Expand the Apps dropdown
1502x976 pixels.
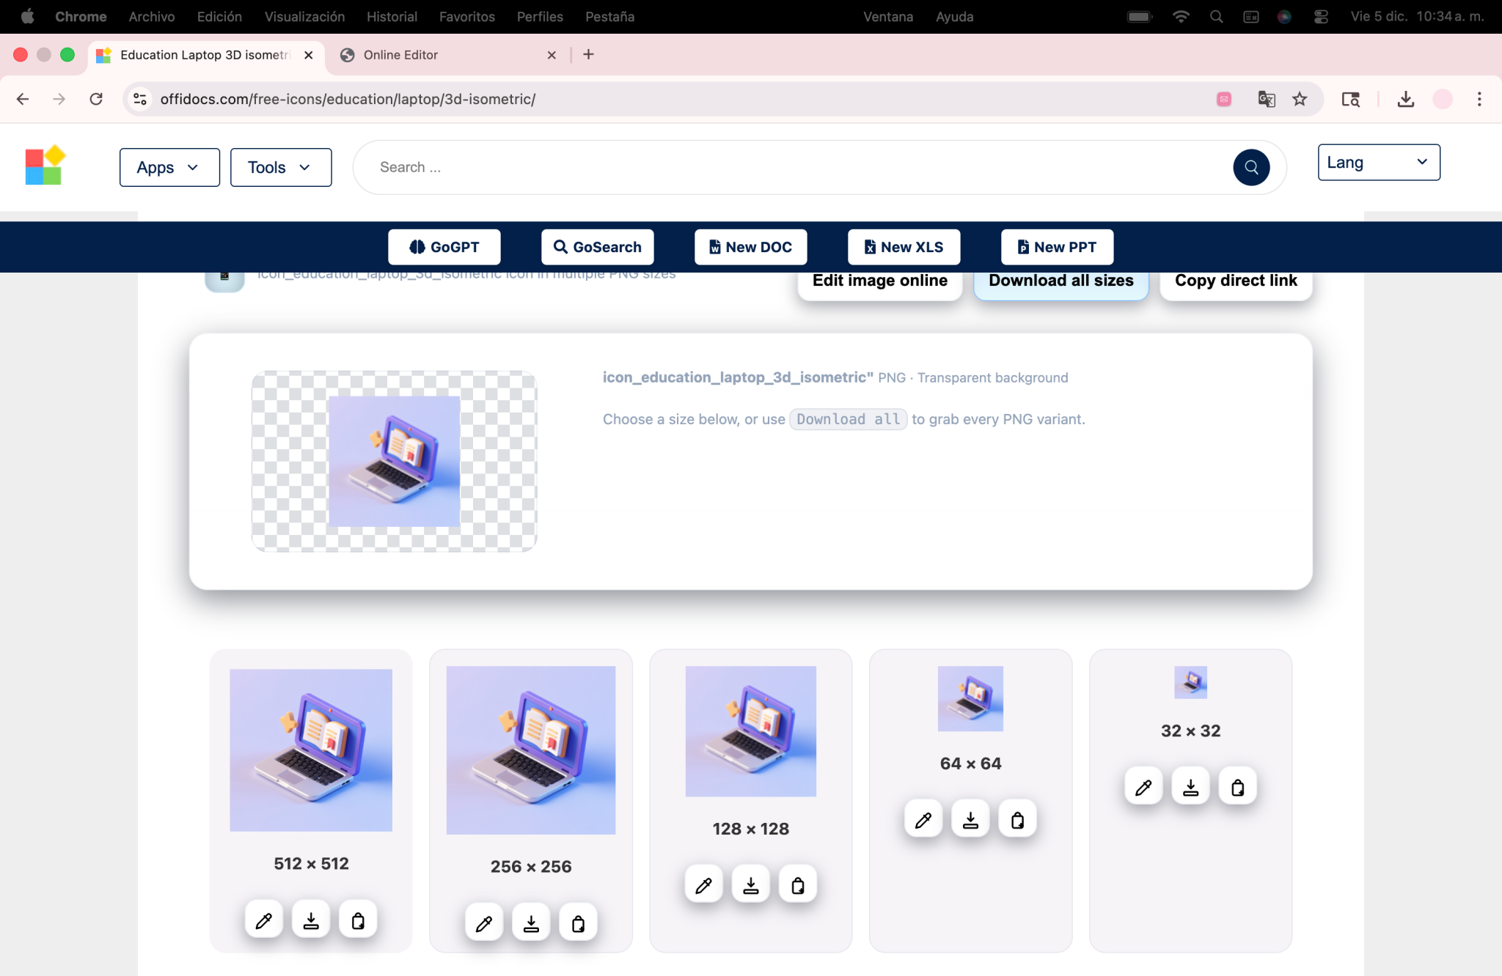point(169,167)
